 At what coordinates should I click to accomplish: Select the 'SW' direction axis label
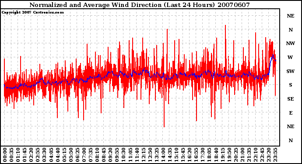pos(291,71)
